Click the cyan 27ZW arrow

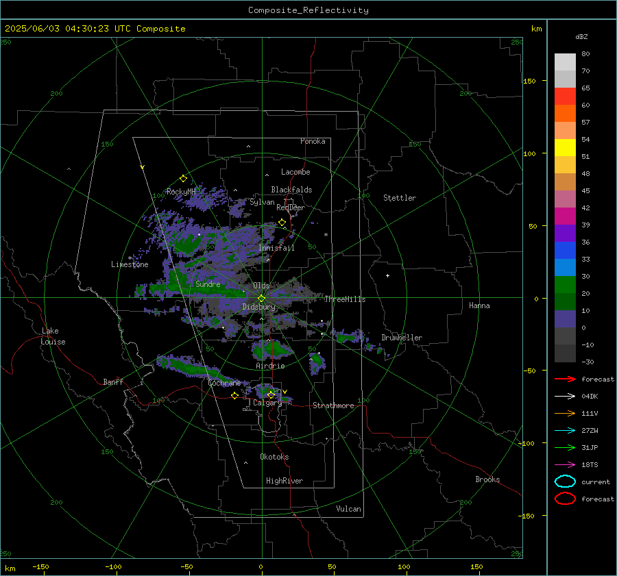tap(565, 431)
